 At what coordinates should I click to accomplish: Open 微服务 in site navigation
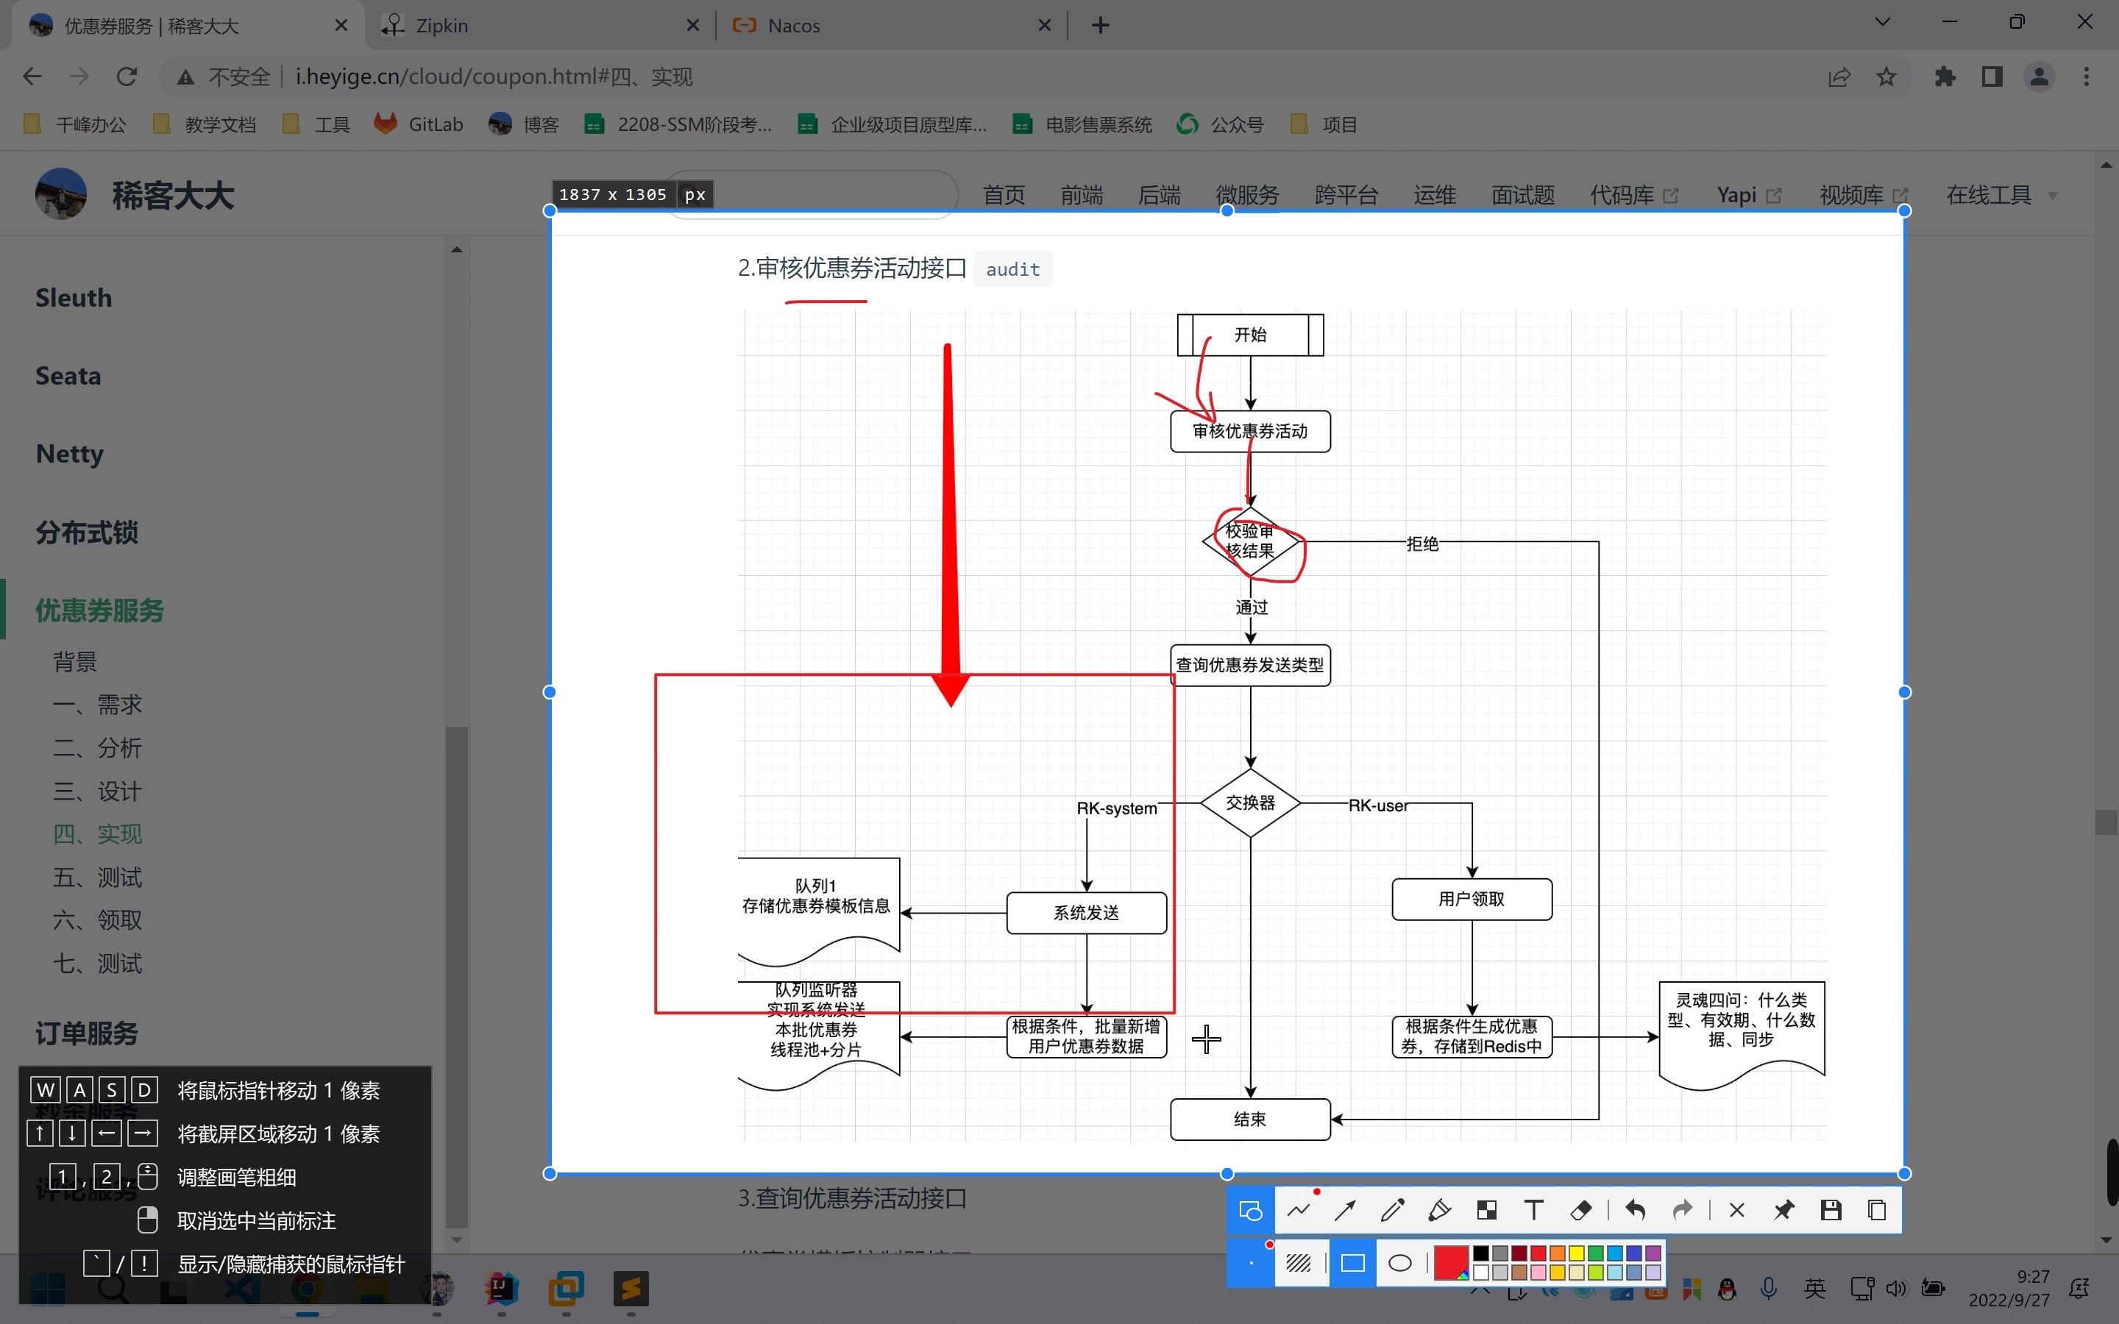(x=1247, y=194)
